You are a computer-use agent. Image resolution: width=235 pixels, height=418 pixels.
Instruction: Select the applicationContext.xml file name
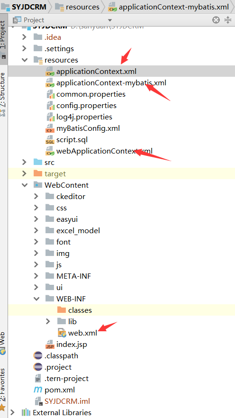click(97, 72)
